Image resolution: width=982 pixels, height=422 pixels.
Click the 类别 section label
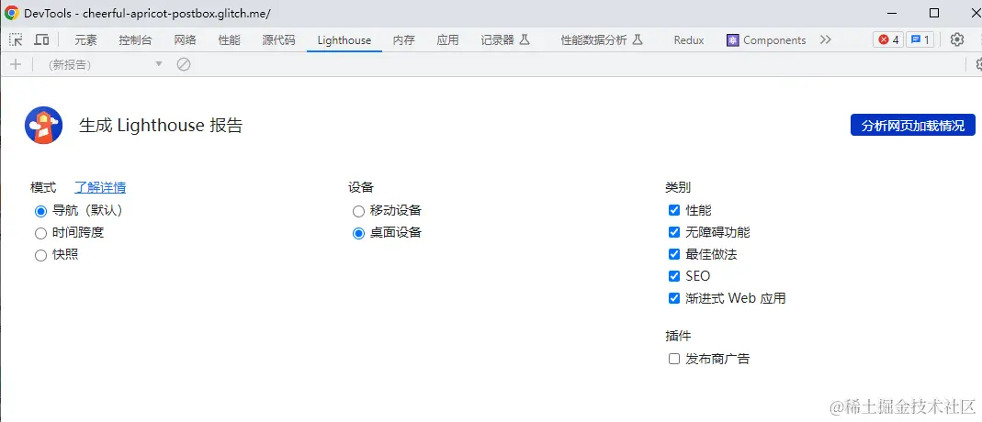point(678,187)
